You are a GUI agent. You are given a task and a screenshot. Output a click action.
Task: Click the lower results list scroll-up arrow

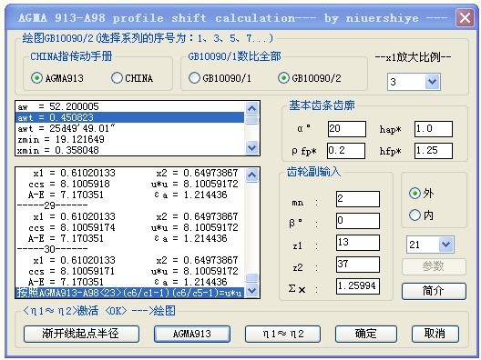point(251,175)
